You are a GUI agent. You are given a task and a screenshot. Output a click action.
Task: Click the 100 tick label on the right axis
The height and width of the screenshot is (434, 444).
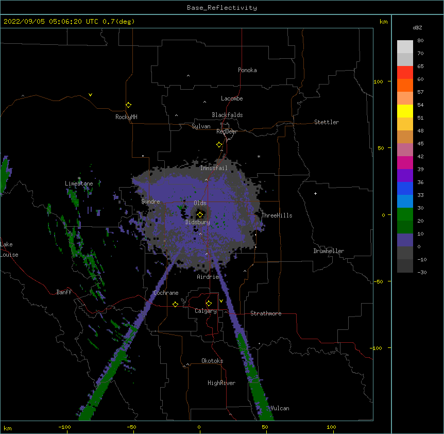coord(378,81)
